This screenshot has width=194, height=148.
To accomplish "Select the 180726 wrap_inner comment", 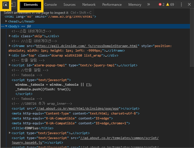I will [x=42, y=104].
